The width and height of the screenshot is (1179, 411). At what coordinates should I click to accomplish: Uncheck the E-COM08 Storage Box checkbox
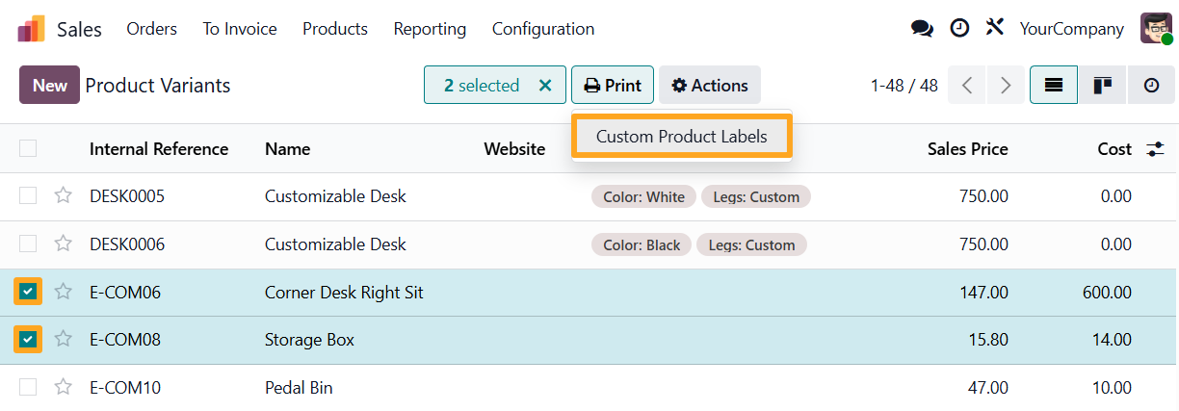tap(28, 340)
